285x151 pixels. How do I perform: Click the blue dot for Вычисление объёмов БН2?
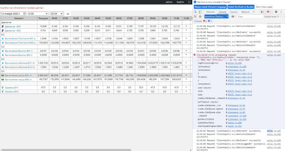(3, 67)
